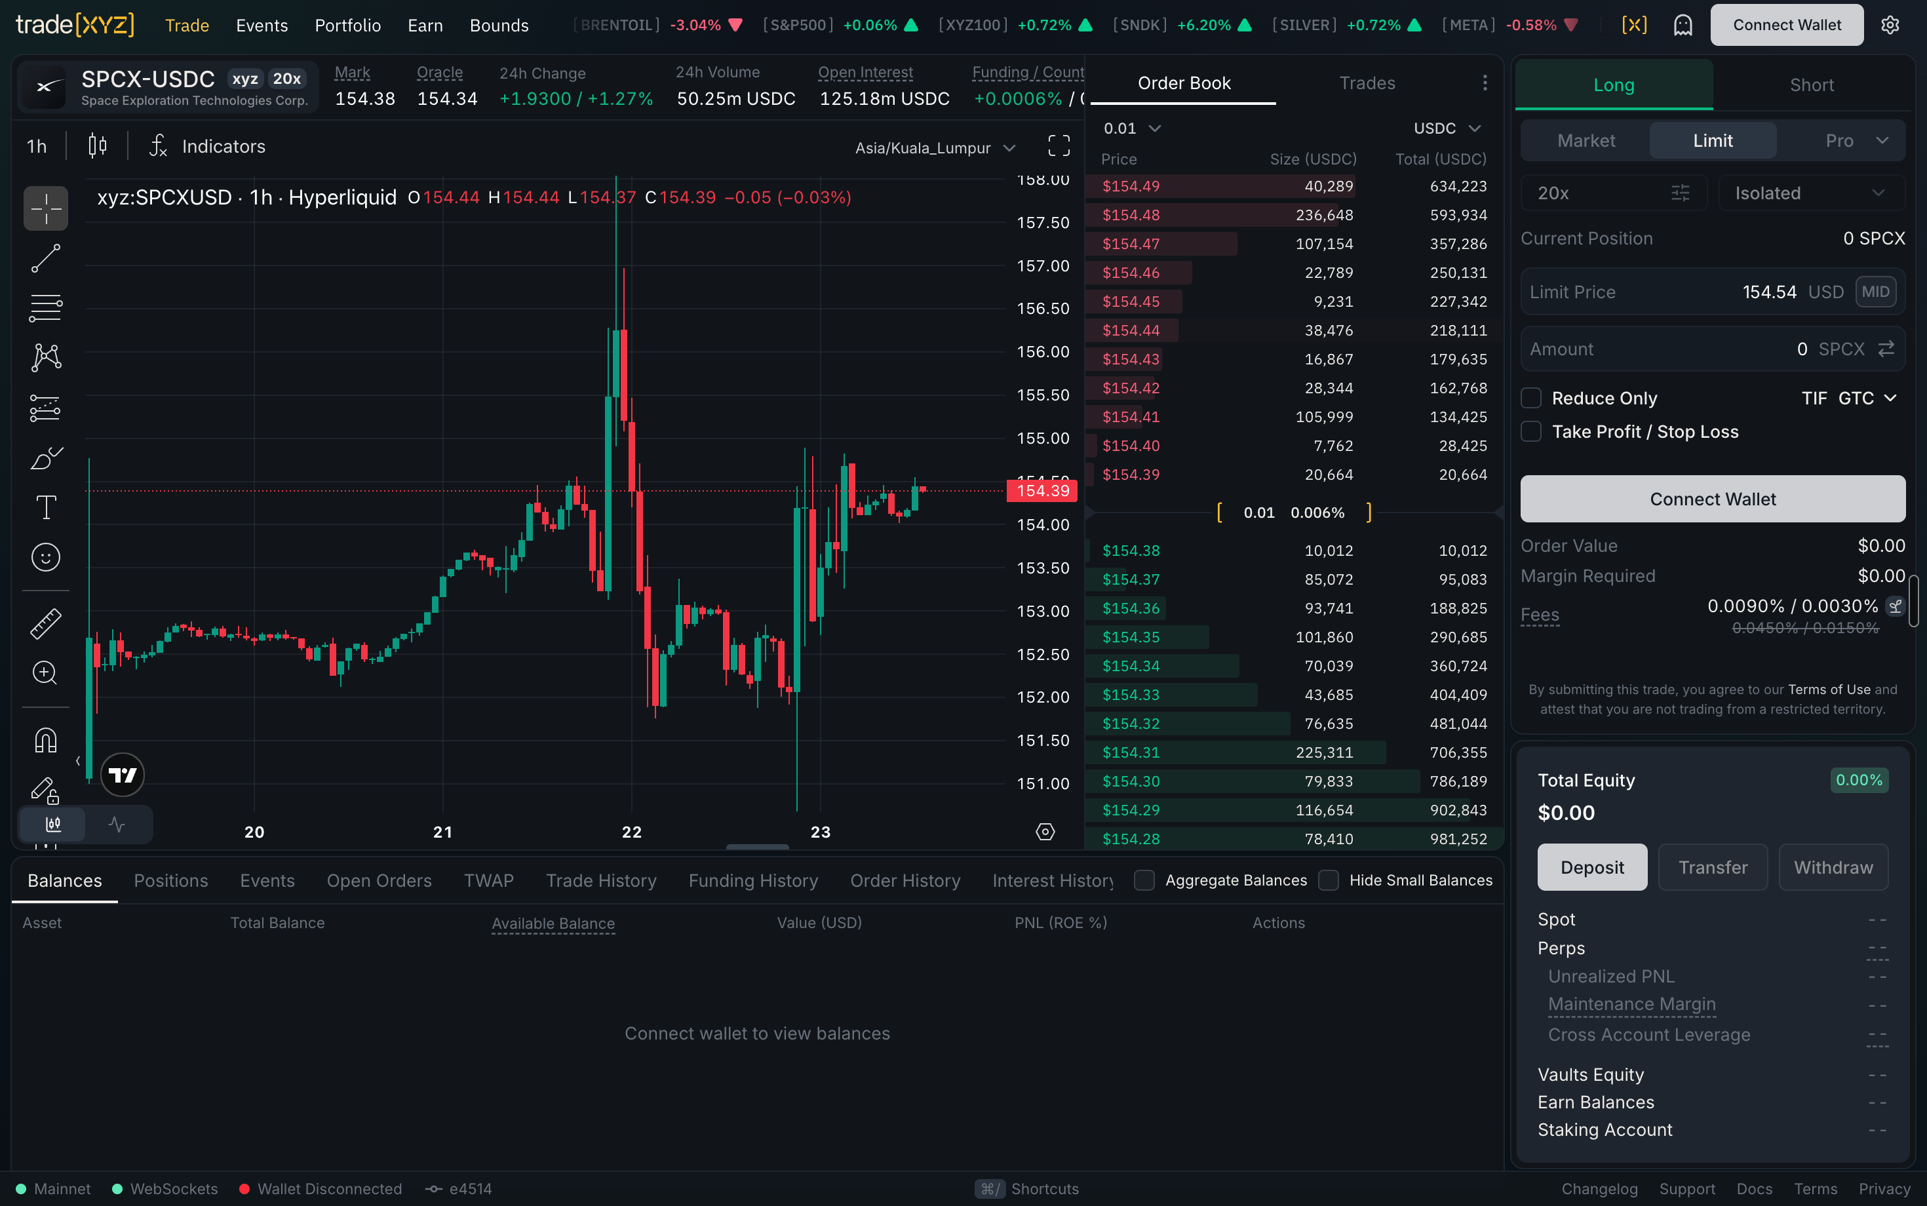Open the order book three-dot menu

point(1485,83)
